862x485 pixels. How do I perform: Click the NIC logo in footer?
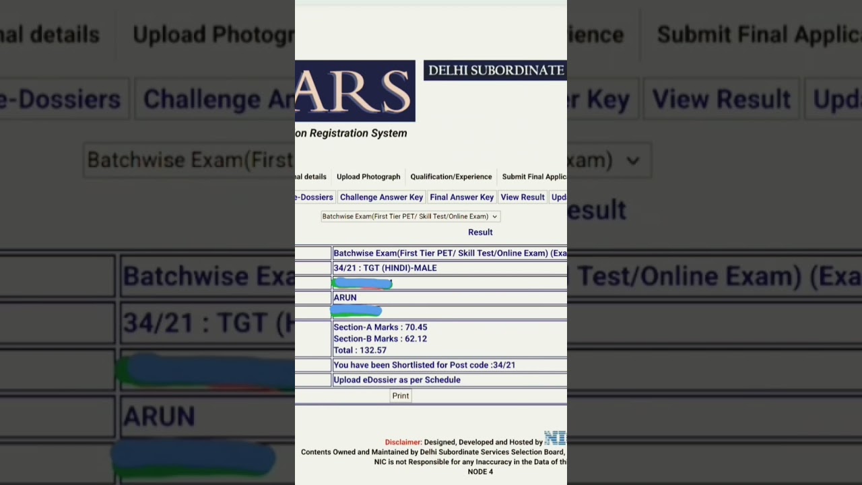coord(556,439)
